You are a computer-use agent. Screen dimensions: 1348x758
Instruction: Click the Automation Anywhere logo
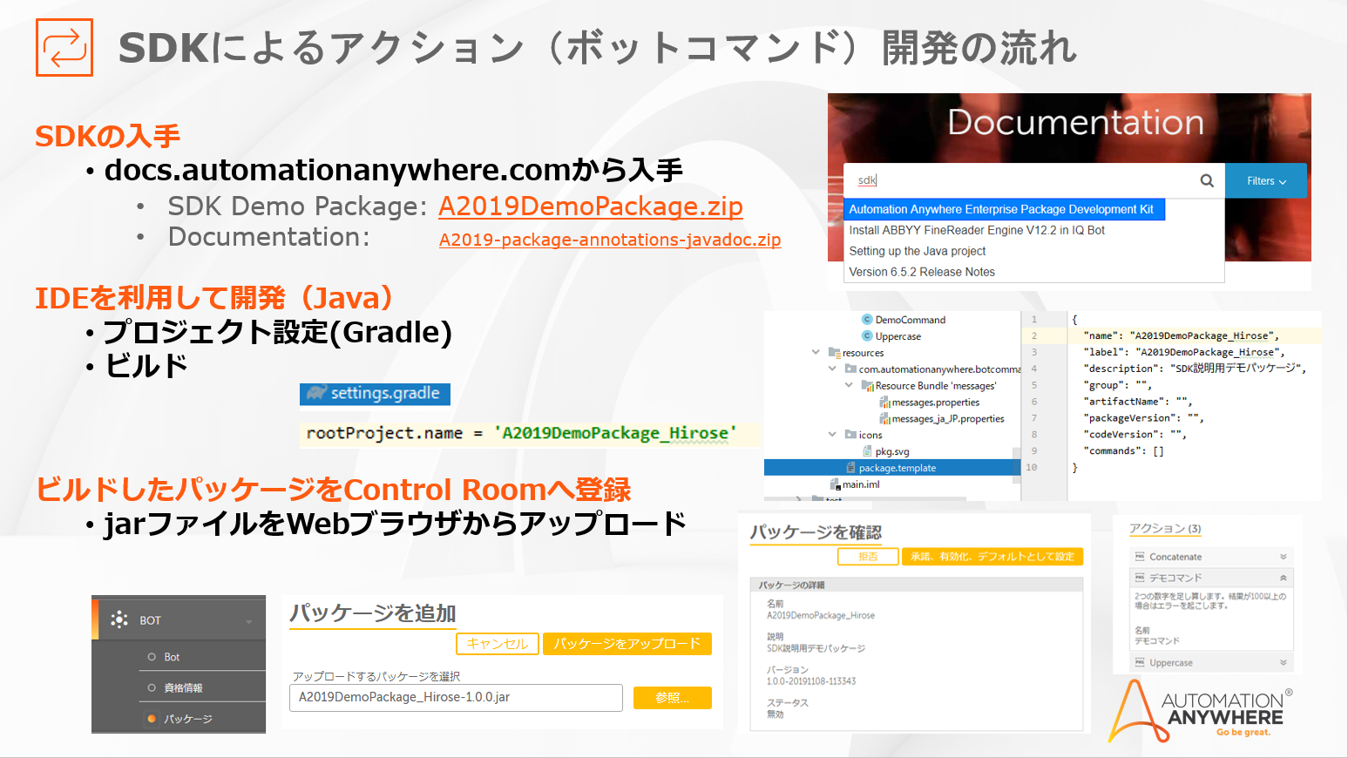point(1201,710)
